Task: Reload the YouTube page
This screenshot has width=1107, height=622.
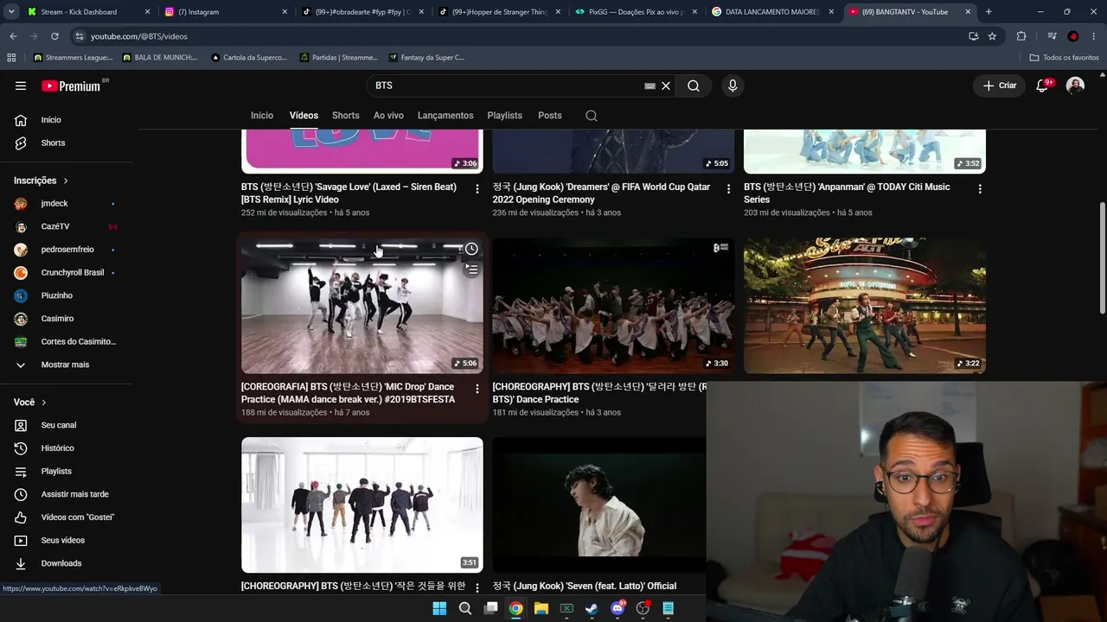Action: 54,36
